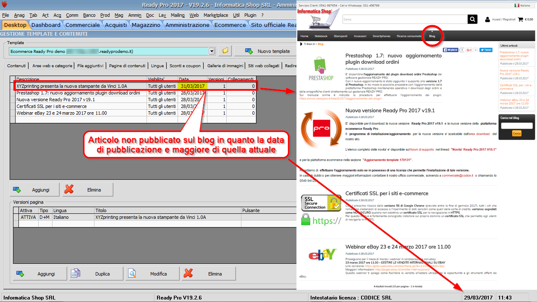The width and height of the screenshot is (537, 302).
Task: Switch to the Magazzino tab
Action: tap(146, 25)
